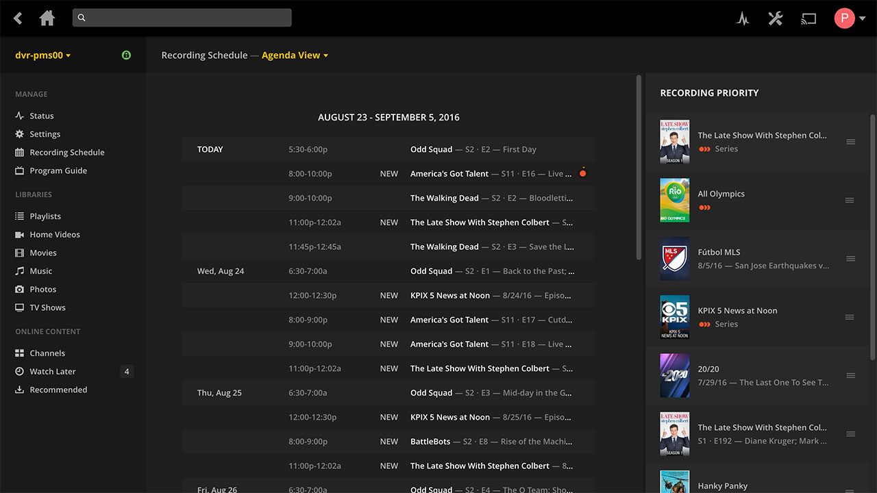Viewport: 877px width, 493px height.
Task: Open The Walking Dead S2 E3 entry
Action: (x=388, y=246)
